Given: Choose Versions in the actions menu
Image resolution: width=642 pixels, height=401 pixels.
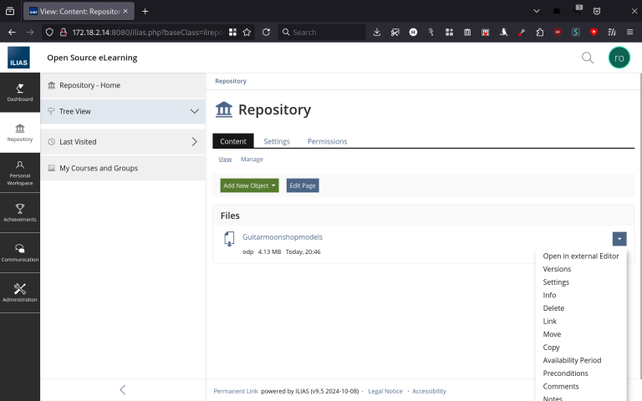Looking at the screenshot, I should pos(557,269).
